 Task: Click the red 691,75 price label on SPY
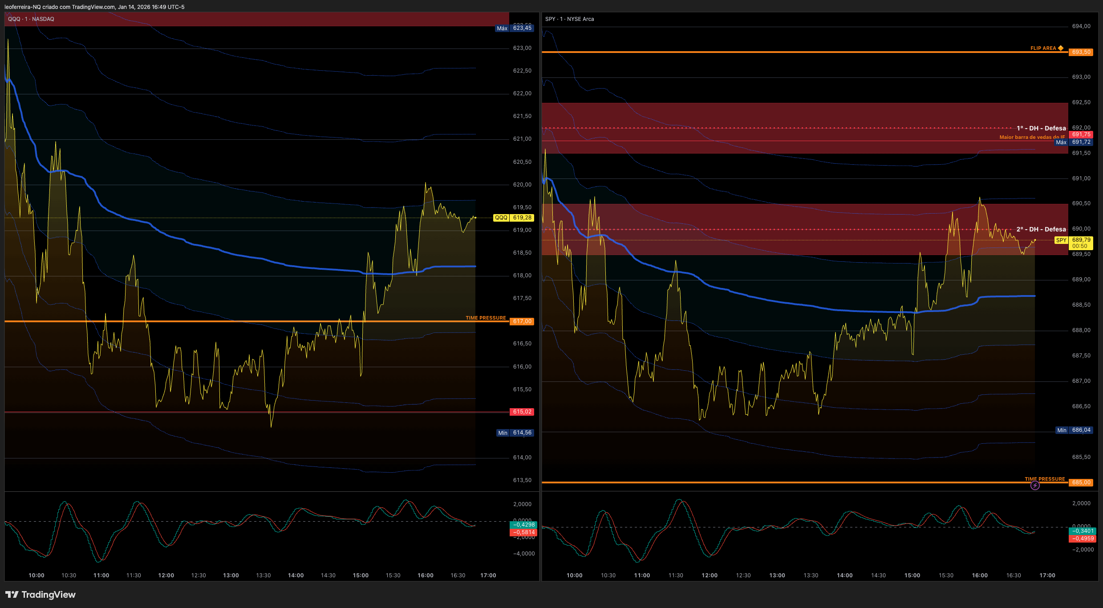click(1081, 134)
